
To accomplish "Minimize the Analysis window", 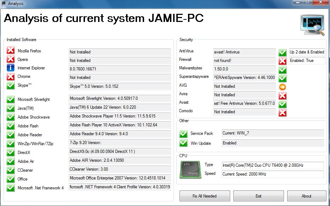I will (x=297, y=2).
